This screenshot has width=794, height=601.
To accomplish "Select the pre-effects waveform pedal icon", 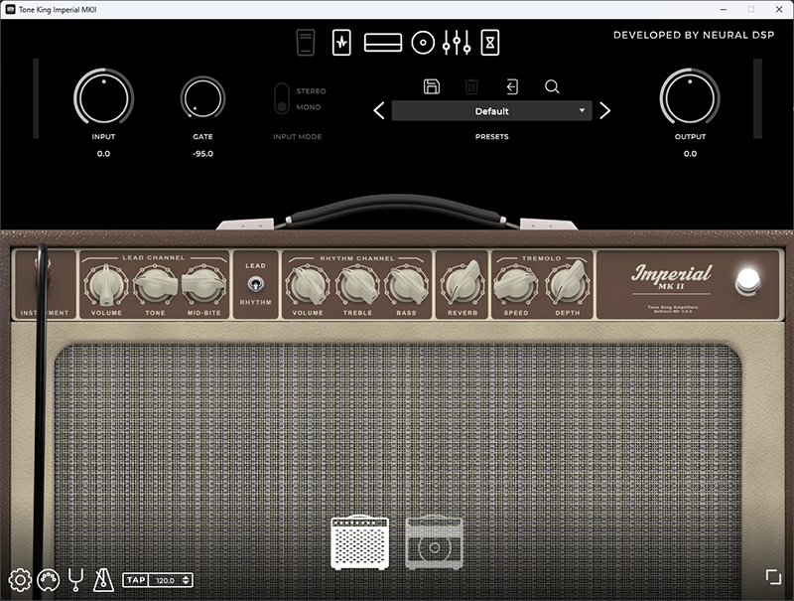I will 341,43.
